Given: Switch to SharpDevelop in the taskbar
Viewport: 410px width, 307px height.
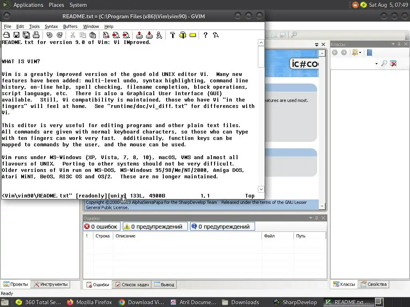Looking at the screenshot, I should click(296, 302).
